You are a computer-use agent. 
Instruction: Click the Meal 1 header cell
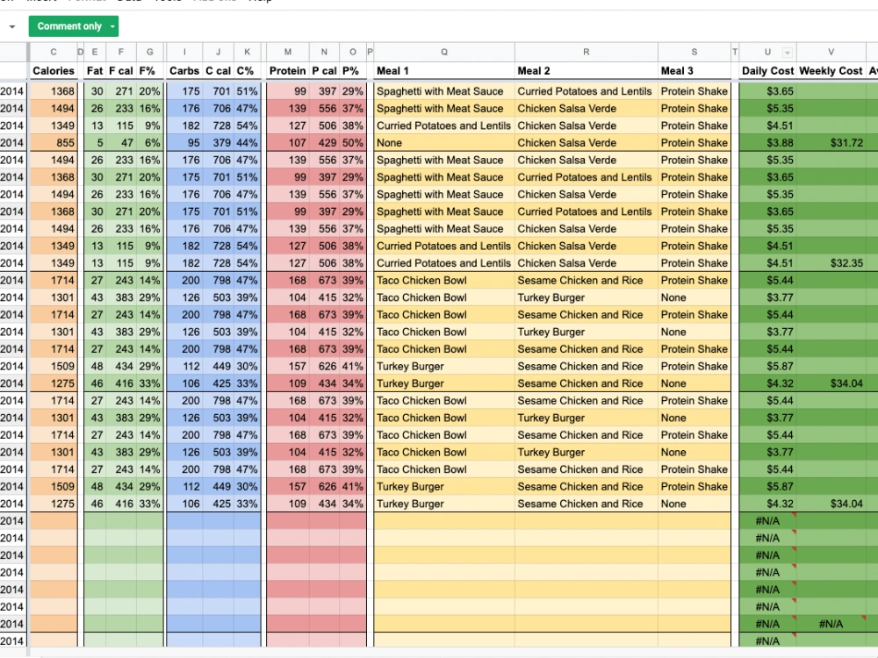pos(444,70)
